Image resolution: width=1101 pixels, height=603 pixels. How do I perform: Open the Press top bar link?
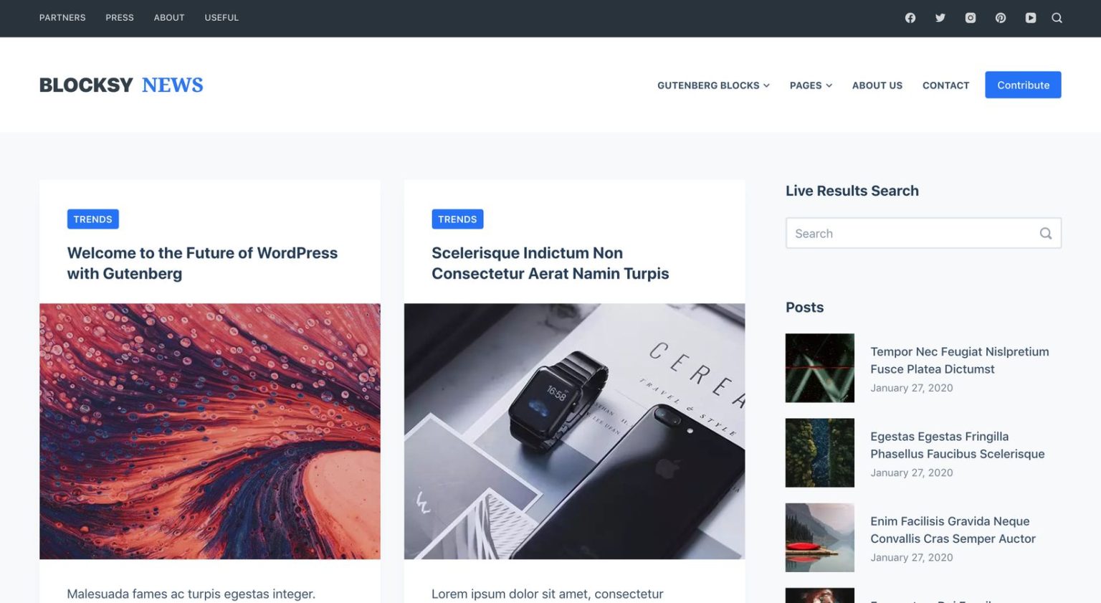120,18
